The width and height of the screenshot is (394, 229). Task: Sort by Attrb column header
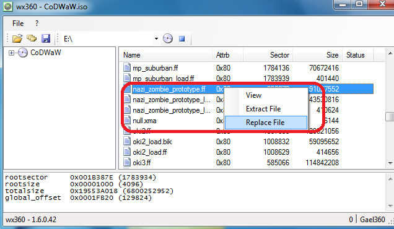coord(227,55)
